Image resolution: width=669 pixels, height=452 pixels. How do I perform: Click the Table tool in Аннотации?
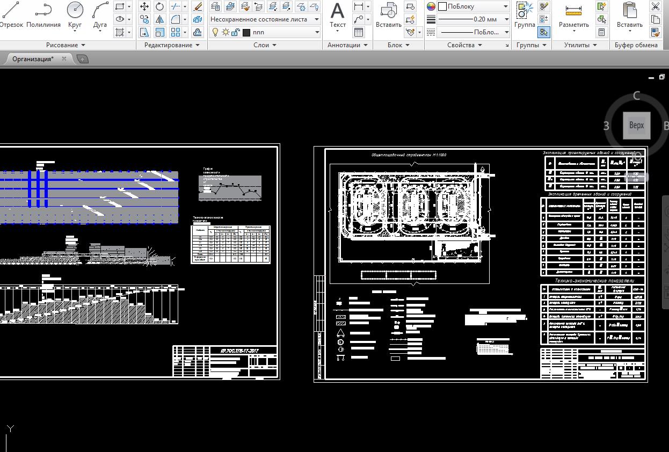358,32
